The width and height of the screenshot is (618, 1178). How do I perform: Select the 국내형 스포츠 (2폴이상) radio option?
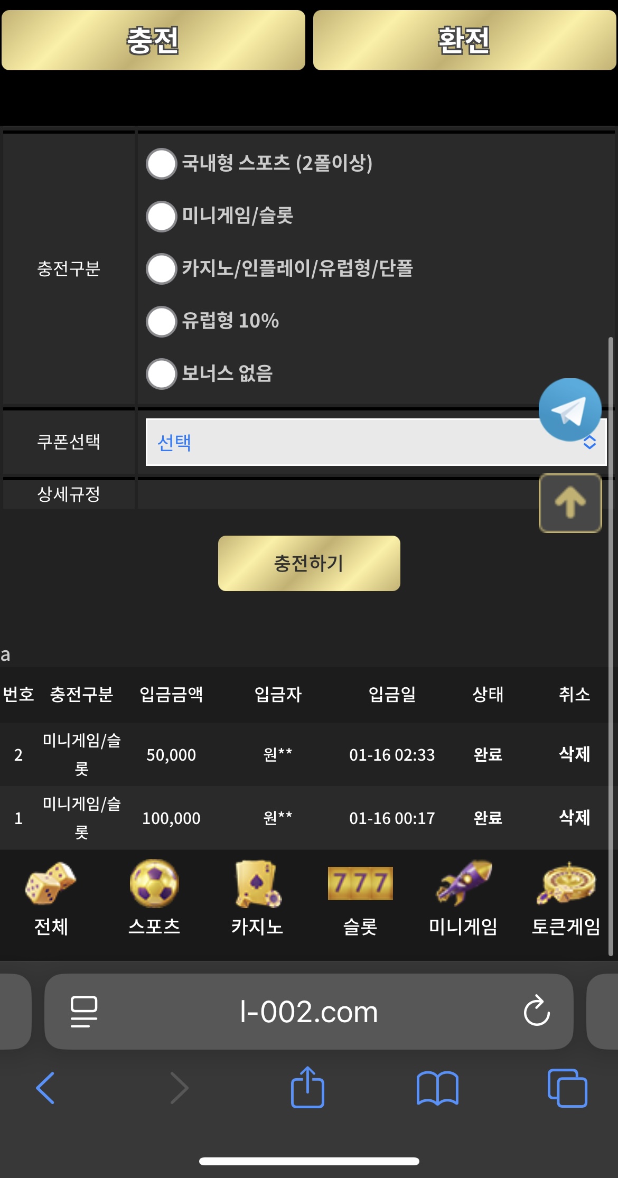pos(161,164)
